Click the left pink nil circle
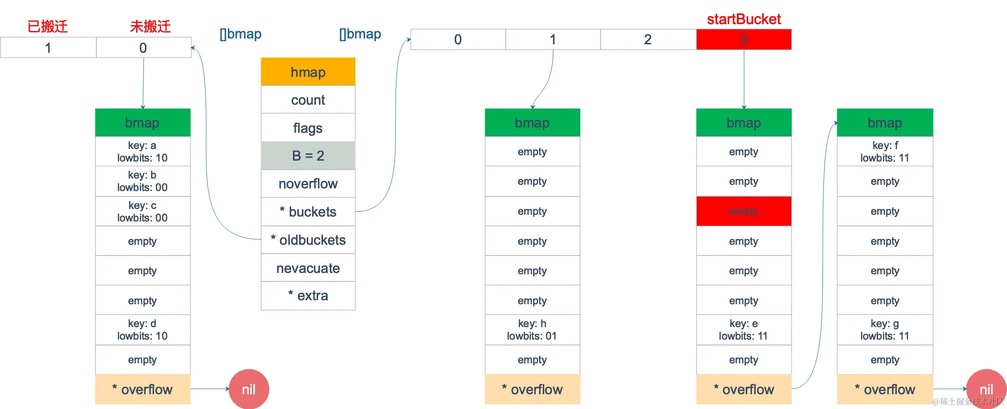The image size is (1007, 409). point(249,389)
